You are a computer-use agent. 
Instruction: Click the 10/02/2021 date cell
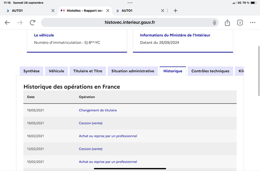point(35,162)
